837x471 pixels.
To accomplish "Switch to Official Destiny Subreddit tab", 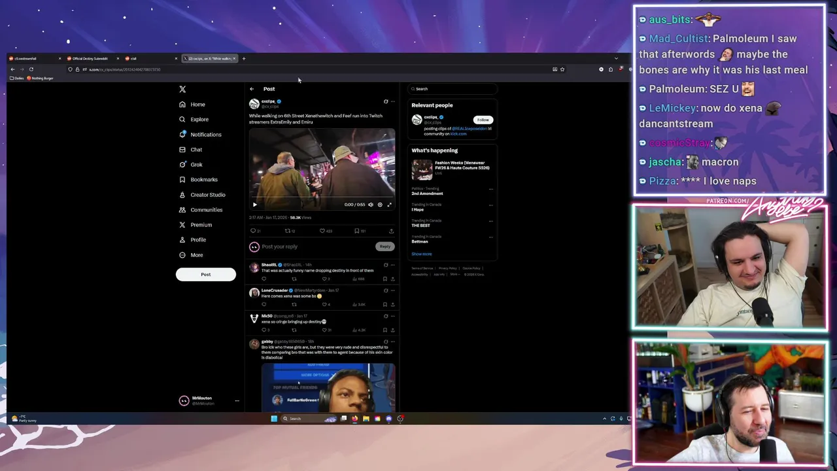I will (x=90, y=59).
